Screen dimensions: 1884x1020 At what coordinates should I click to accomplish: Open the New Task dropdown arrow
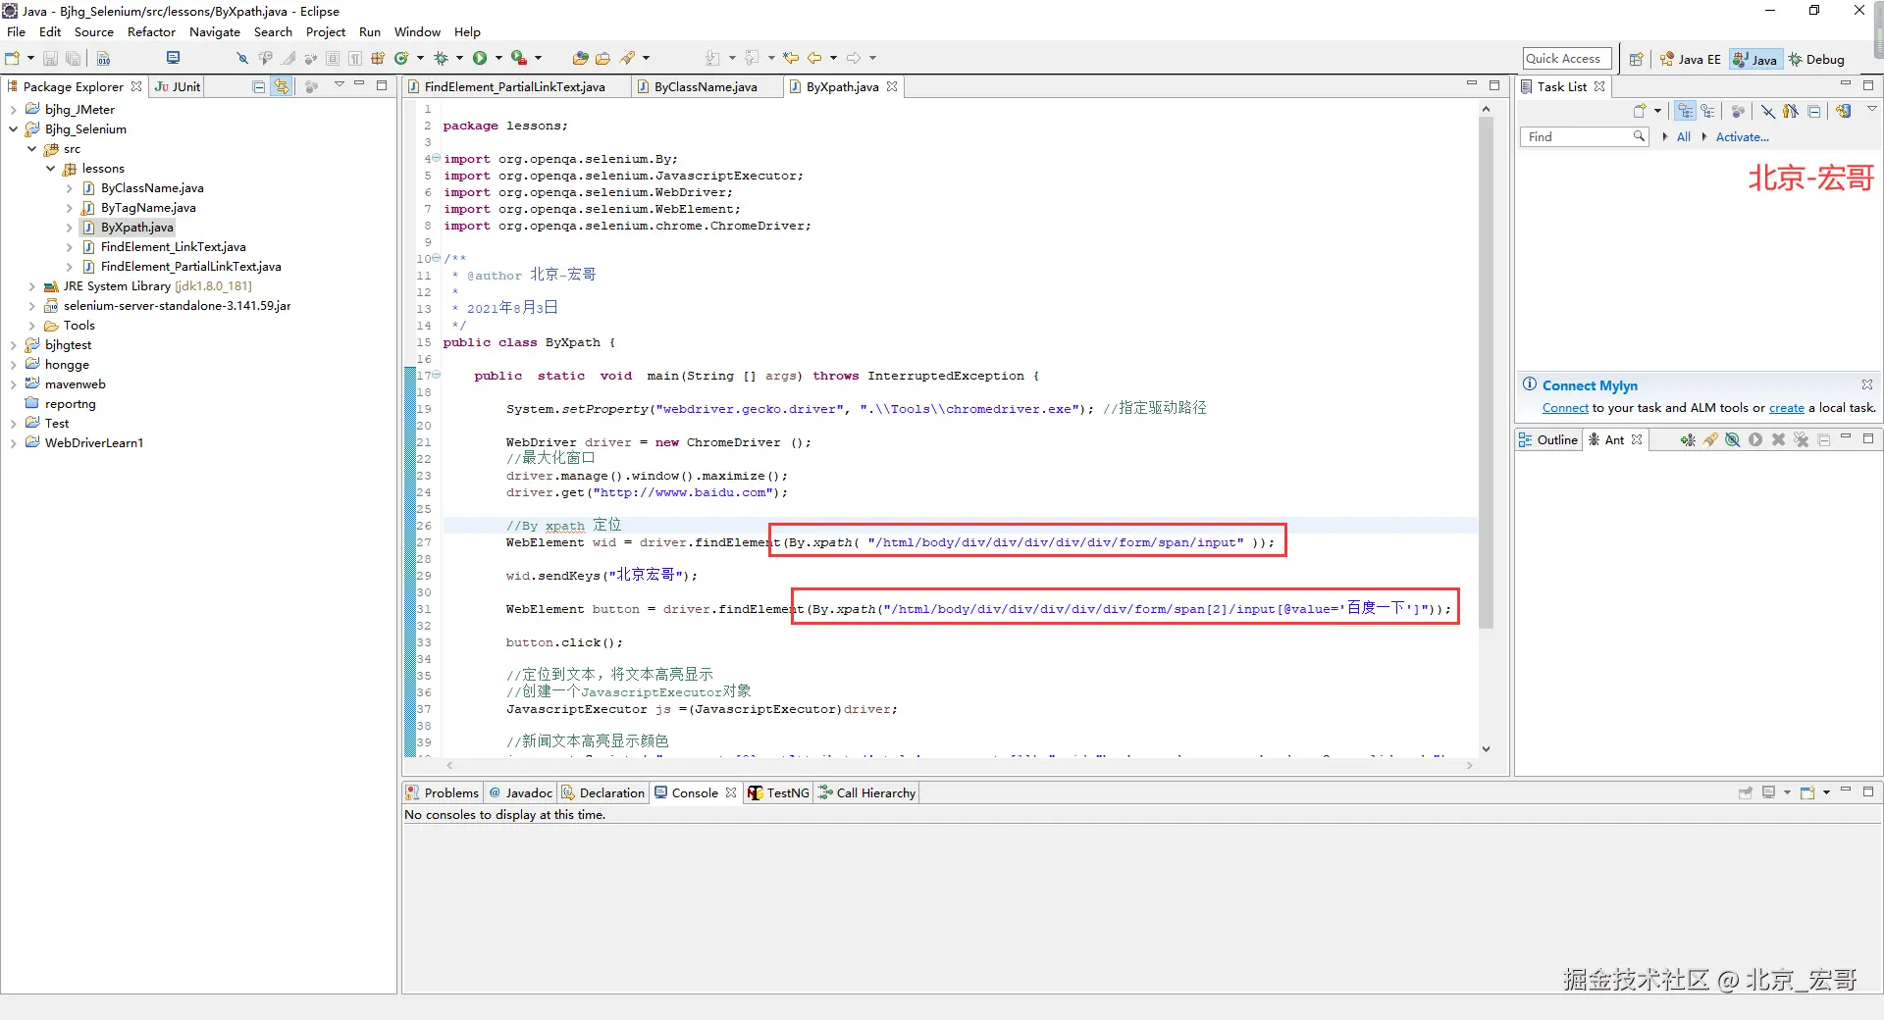[x=1657, y=111]
